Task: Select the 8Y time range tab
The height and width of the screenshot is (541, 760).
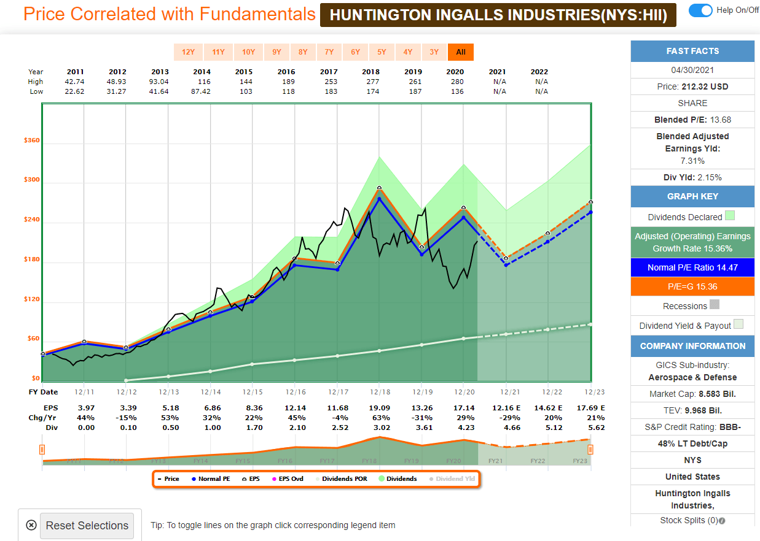Action: pyautogui.click(x=304, y=52)
